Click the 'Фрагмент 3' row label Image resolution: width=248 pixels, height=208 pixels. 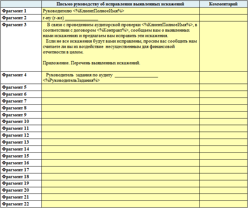21,47
